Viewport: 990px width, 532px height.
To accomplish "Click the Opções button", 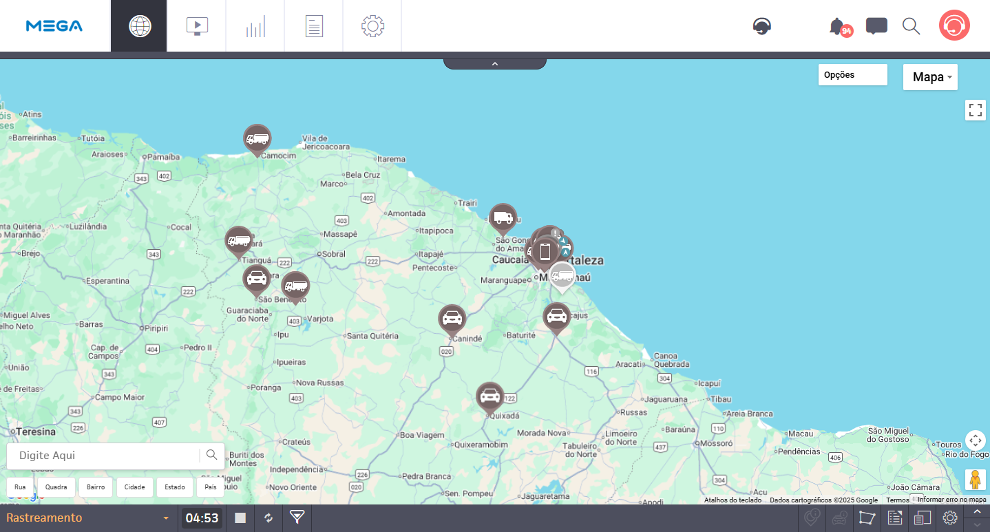I will point(852,75).
